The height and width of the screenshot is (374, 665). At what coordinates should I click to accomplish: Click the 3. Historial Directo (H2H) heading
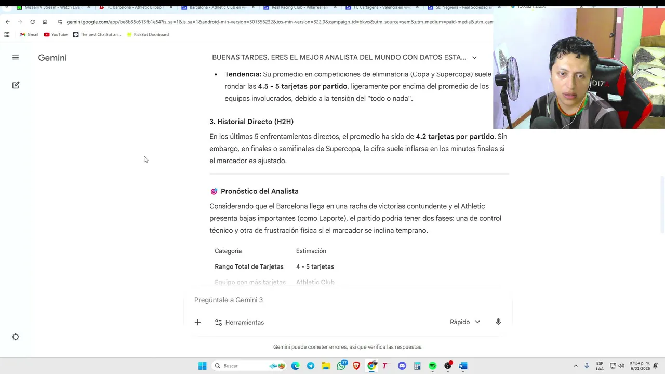251,122
